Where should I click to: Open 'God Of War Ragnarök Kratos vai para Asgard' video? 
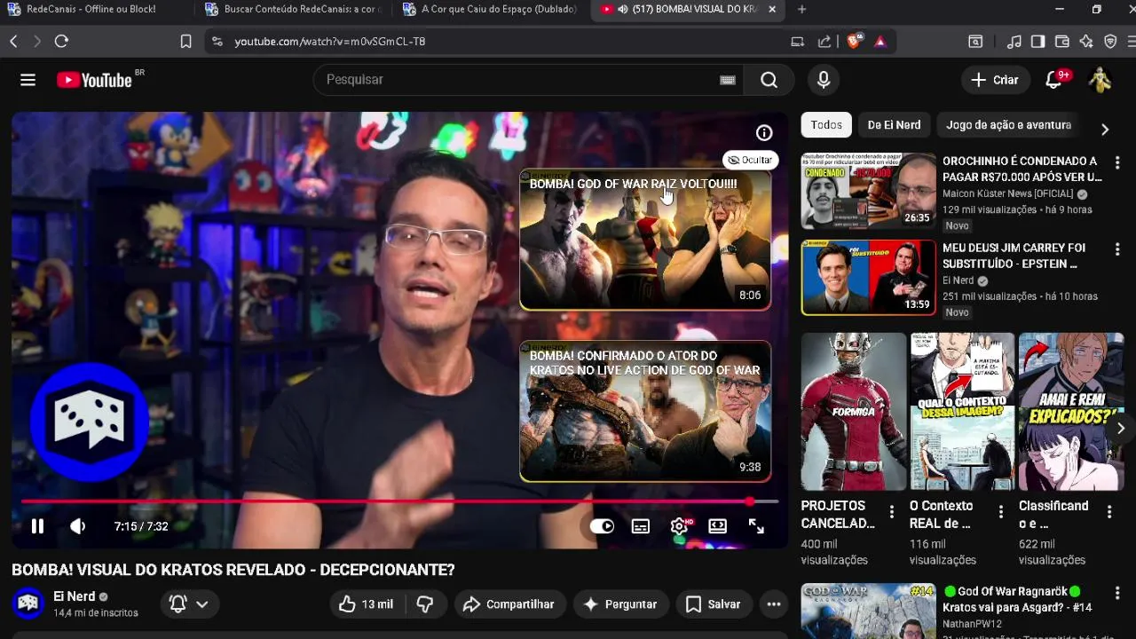pyautogui.click(x=1017, y=599)
